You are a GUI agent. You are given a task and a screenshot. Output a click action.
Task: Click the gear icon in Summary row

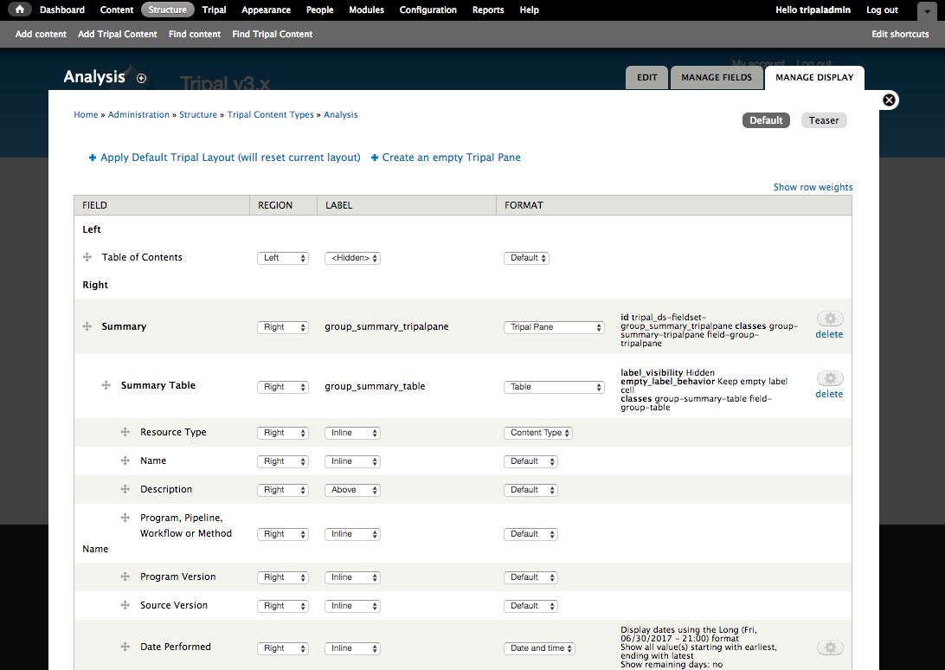829,319
